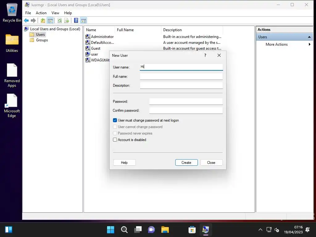Open Chat app on taskbar

[151, 230]
